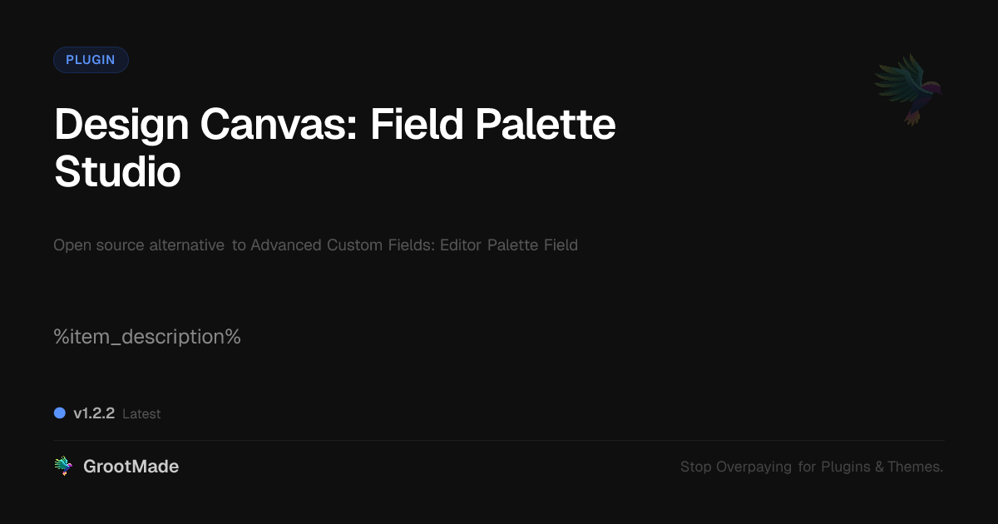Click the small GrootMade bird logo
The width and height of the screenshot is (998, 524).
[x=63, y=467]
